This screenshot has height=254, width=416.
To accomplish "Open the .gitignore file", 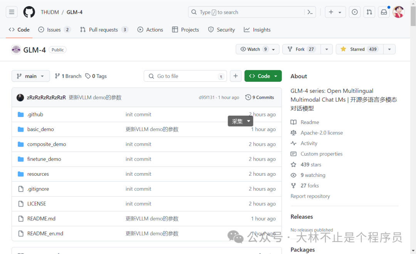I will [x=38, y=189].
